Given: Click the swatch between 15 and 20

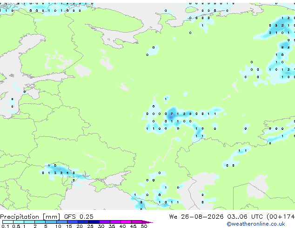Looking at the screenshot, I should [x=73, y=222].
